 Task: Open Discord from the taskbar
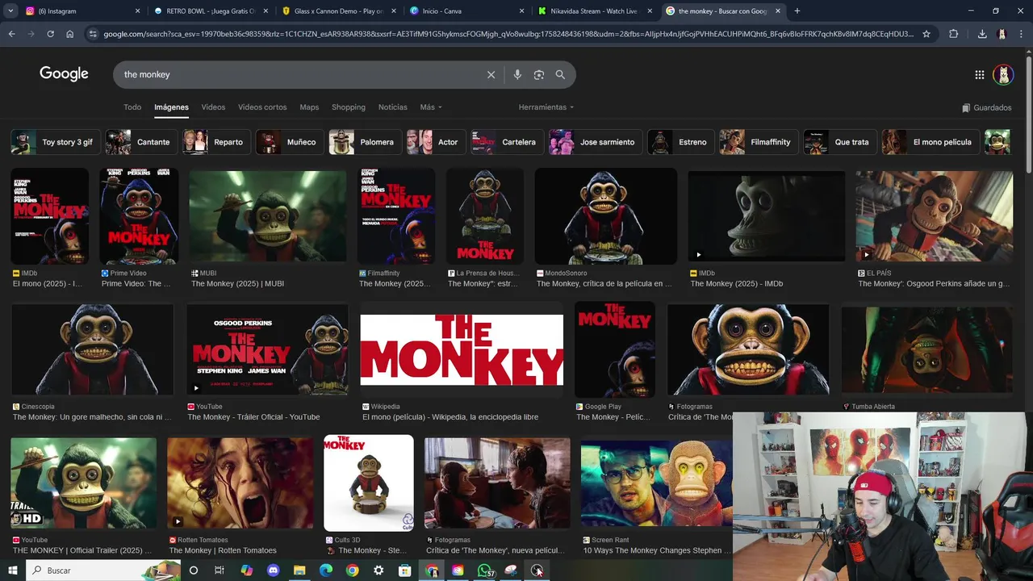pyautogui.click(x=273, y=571)
